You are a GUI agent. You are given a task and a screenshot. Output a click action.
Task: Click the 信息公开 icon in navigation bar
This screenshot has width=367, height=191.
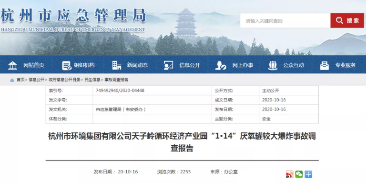[x=168, y=65]
